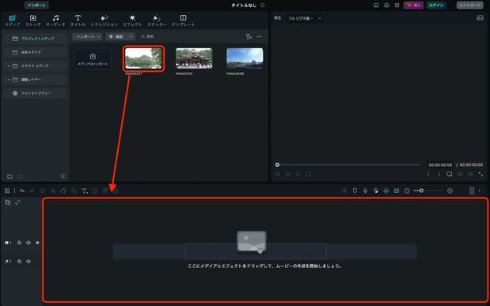
Task: Toggle the green auto-ripple icon
Action: click(386, 191)
